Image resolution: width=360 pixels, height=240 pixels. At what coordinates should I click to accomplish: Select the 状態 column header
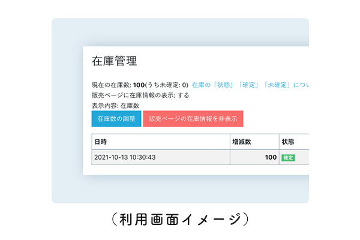click(289, 142)
